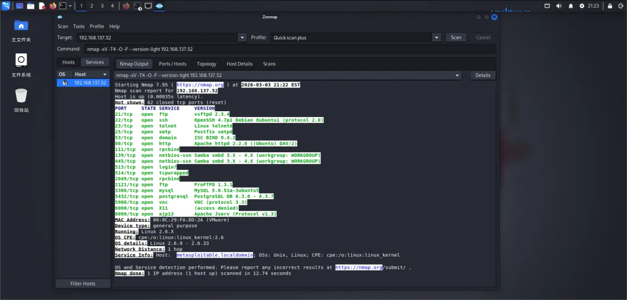Open the Help menu

(114, 26)
